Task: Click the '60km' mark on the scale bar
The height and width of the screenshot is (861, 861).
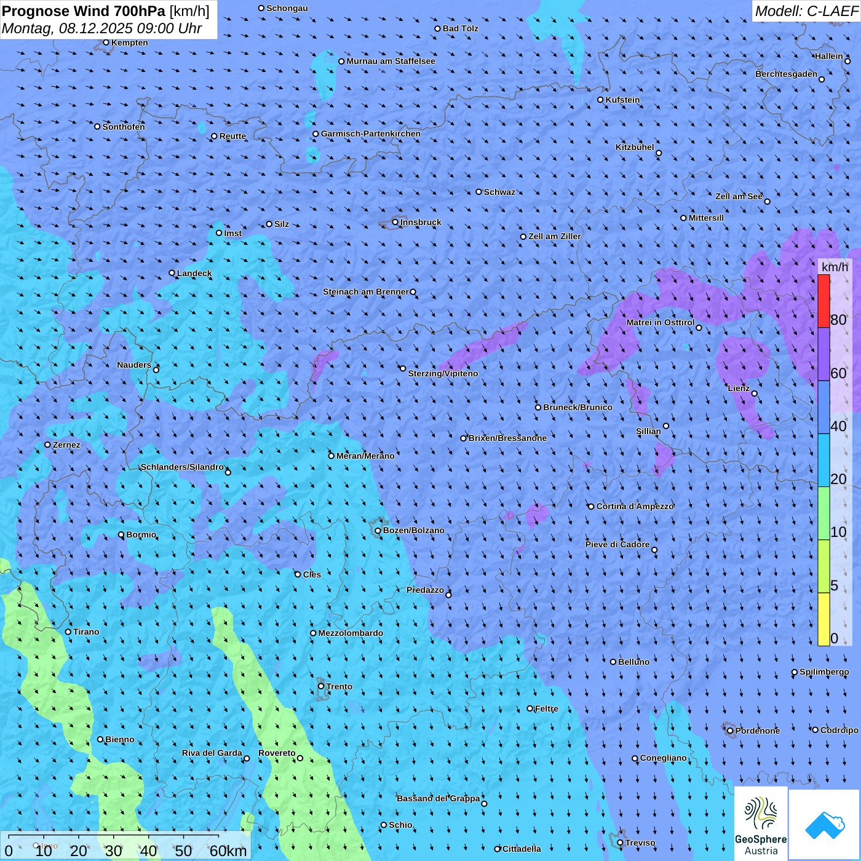Action: pos(228,851)
